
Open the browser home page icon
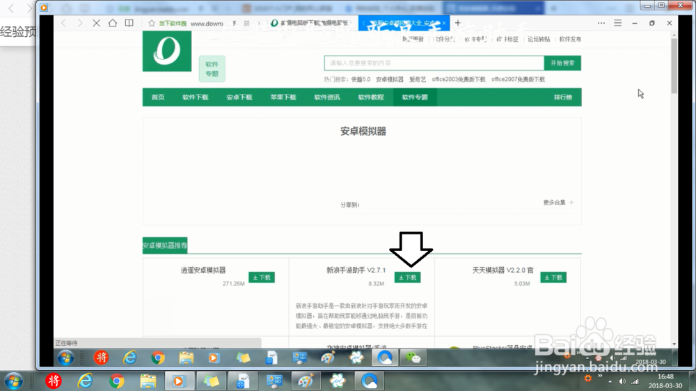[113, 23]
